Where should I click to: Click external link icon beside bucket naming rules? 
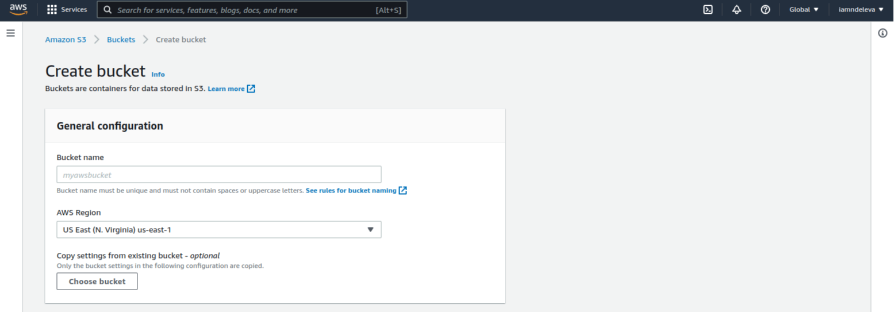point(403,190)
